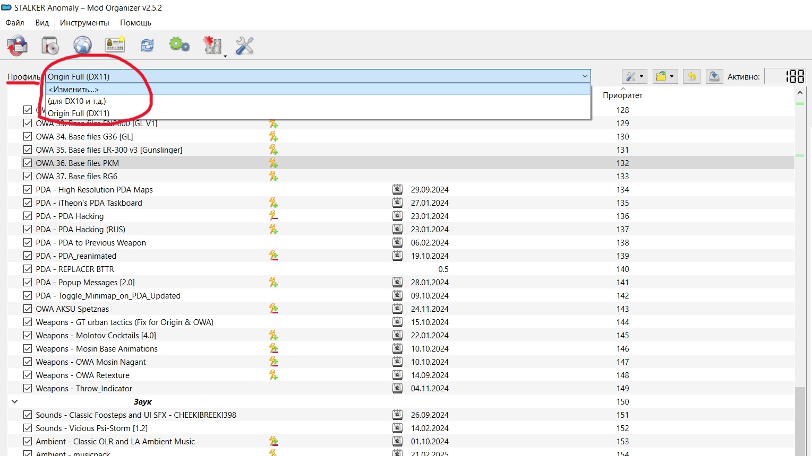Click the flag icon for PDA - PDA_reanimated
812x456 pixels.
[x=273, y=256]
